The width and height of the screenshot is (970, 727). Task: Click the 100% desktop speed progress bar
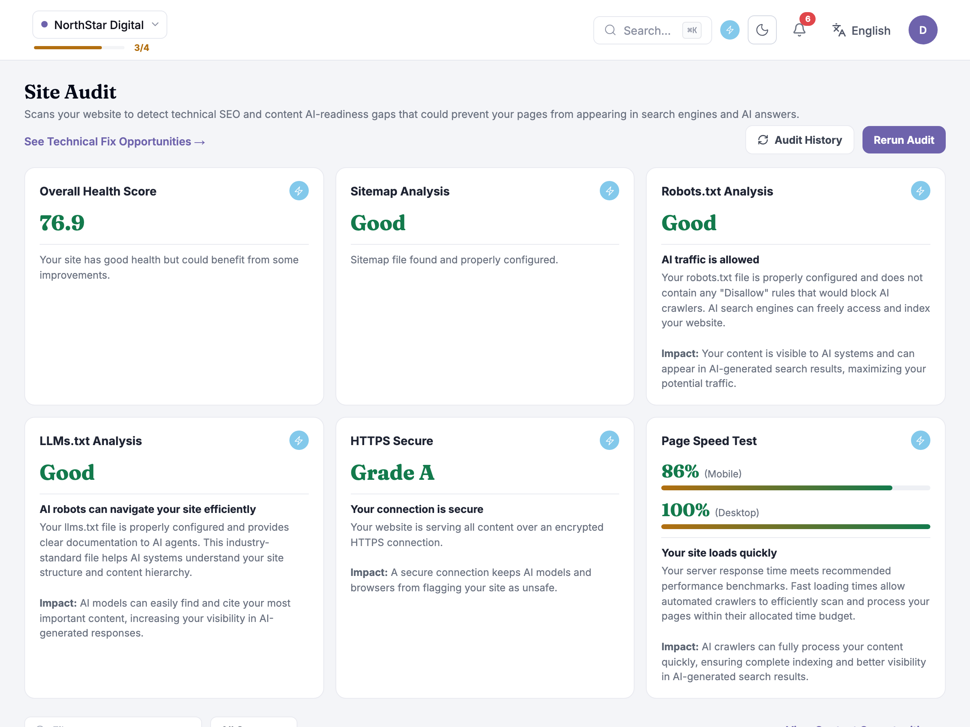(x=795, y=527)
